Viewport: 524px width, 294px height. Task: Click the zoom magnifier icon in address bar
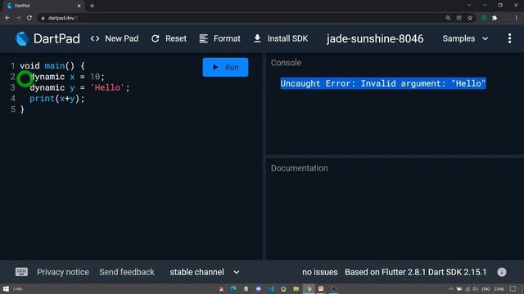pos(448,18)
